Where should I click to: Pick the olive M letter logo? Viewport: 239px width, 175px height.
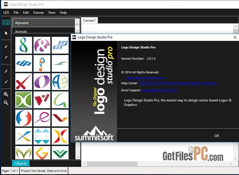pyautogui.click(x=24, y=153)
